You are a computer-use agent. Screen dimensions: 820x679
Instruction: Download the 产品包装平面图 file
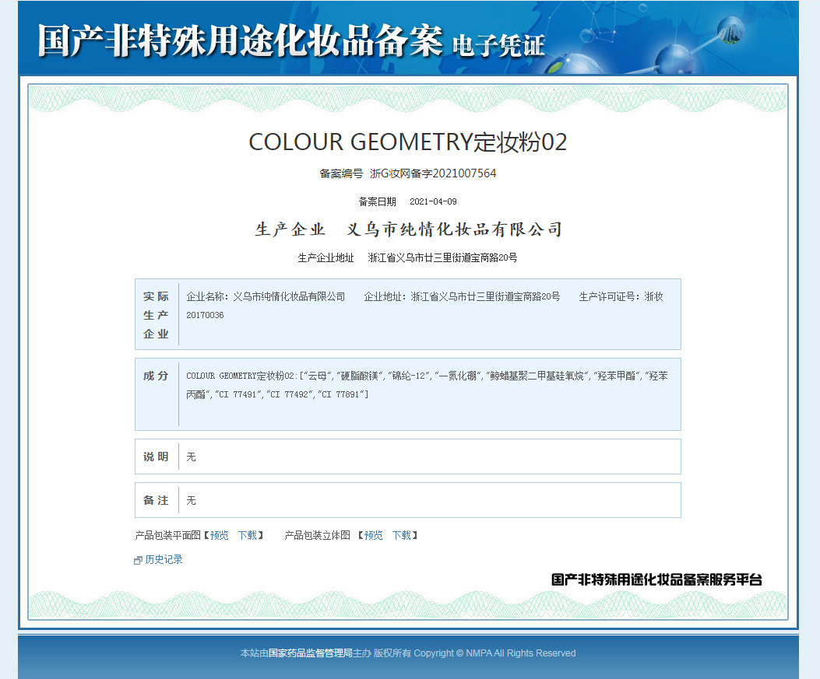pos(248,535)
